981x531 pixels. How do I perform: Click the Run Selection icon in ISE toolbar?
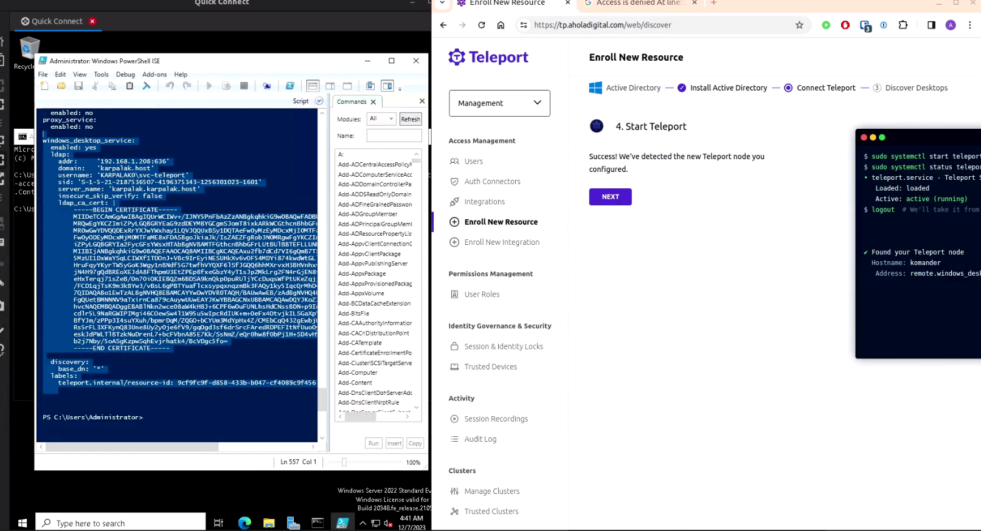(226, 86)
